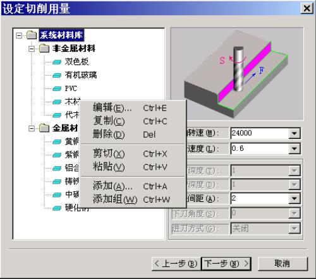
Task: Select the 黄铜 material icon
Action: pos(57,142)
